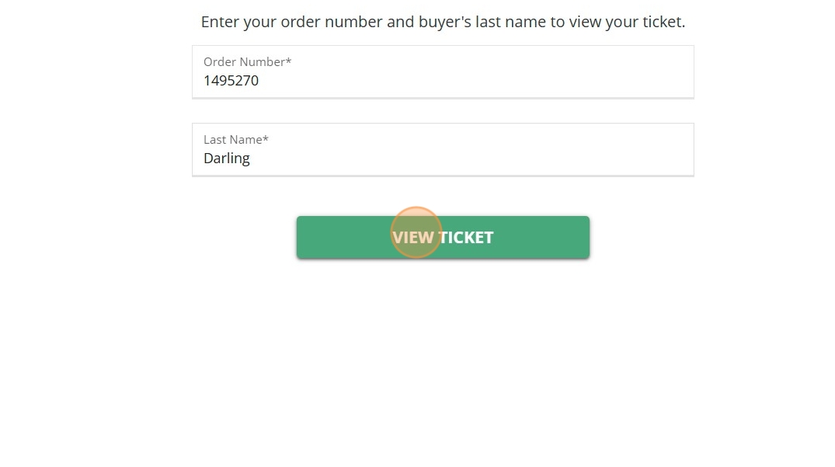Image resolution: width=835 pixels, height=467 pixels.
Task: Click the "Last Name*" field label
Action: click(x=236, y=140)
